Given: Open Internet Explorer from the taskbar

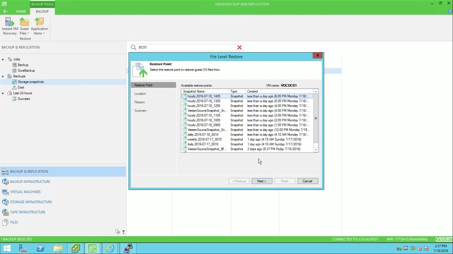Looking at the screenshot, I should [x=110, y=249].
